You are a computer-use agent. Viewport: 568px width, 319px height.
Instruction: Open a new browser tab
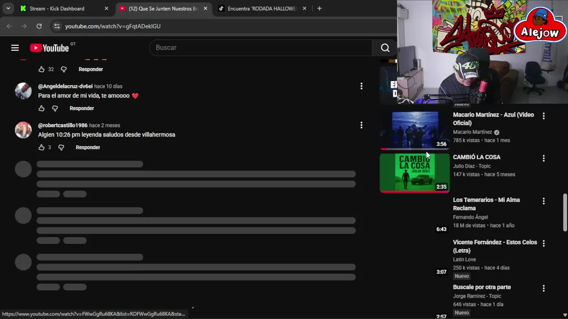(319, 8)
